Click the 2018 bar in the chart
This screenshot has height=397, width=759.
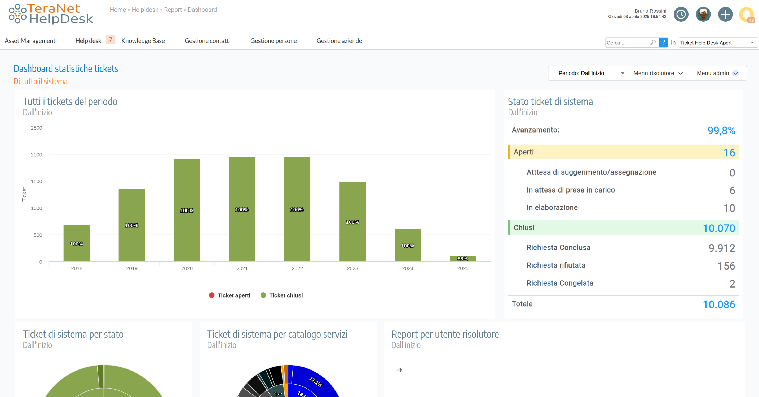point(77,243)
